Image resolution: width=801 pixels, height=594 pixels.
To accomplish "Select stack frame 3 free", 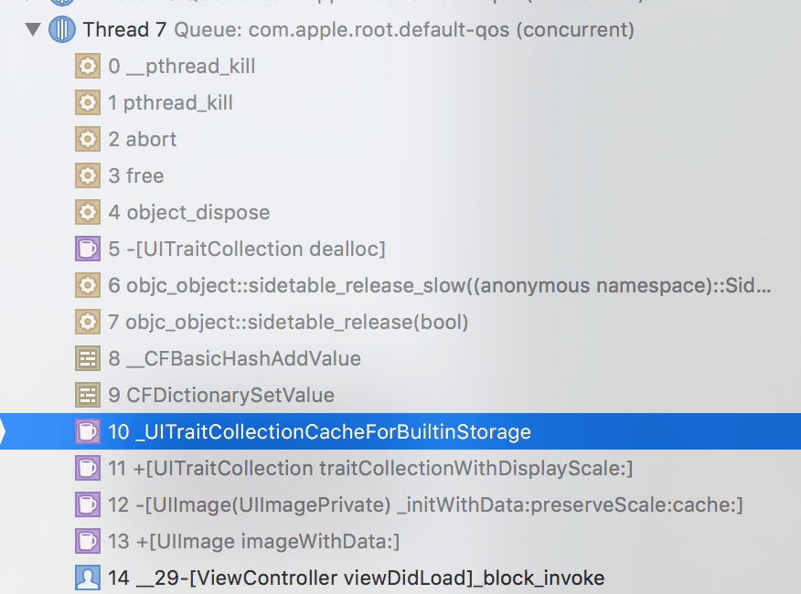I will [136, 175].
